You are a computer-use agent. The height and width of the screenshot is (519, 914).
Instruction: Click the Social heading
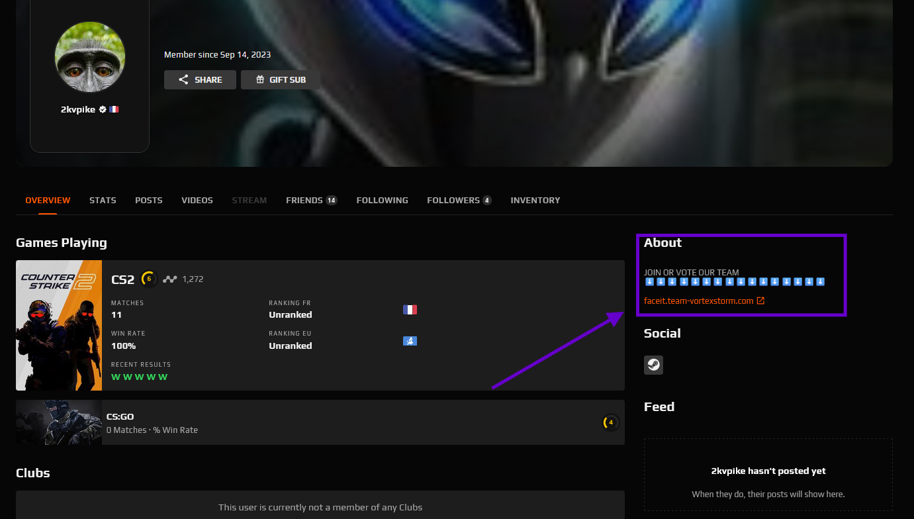click(x=663, y=333)
